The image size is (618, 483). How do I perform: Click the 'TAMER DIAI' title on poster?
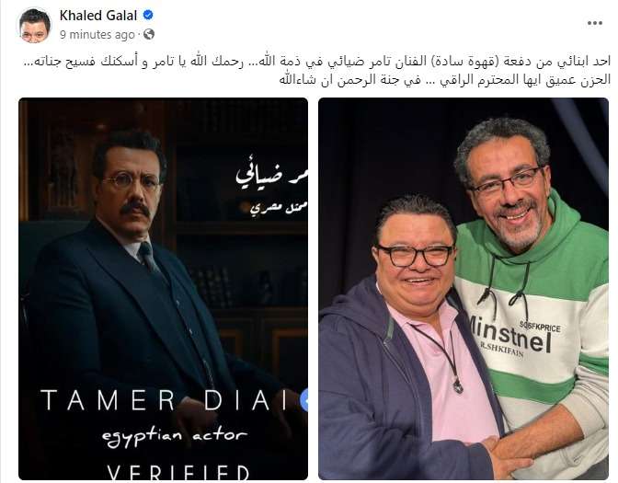(x=166, y=400)
